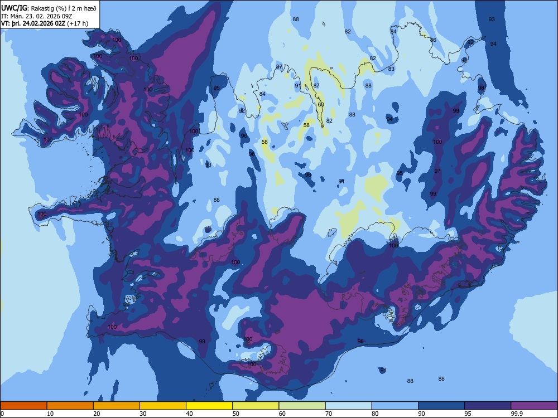The height and width of the screenshot is (418, 558).
Task: Click the orange 10–20 legend swatch
Action: pos(70,406)
